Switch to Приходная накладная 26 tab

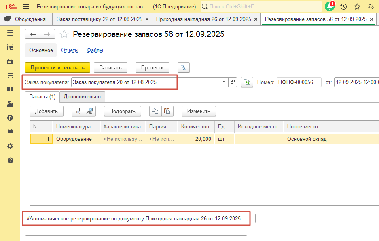(x=203, y=19)
